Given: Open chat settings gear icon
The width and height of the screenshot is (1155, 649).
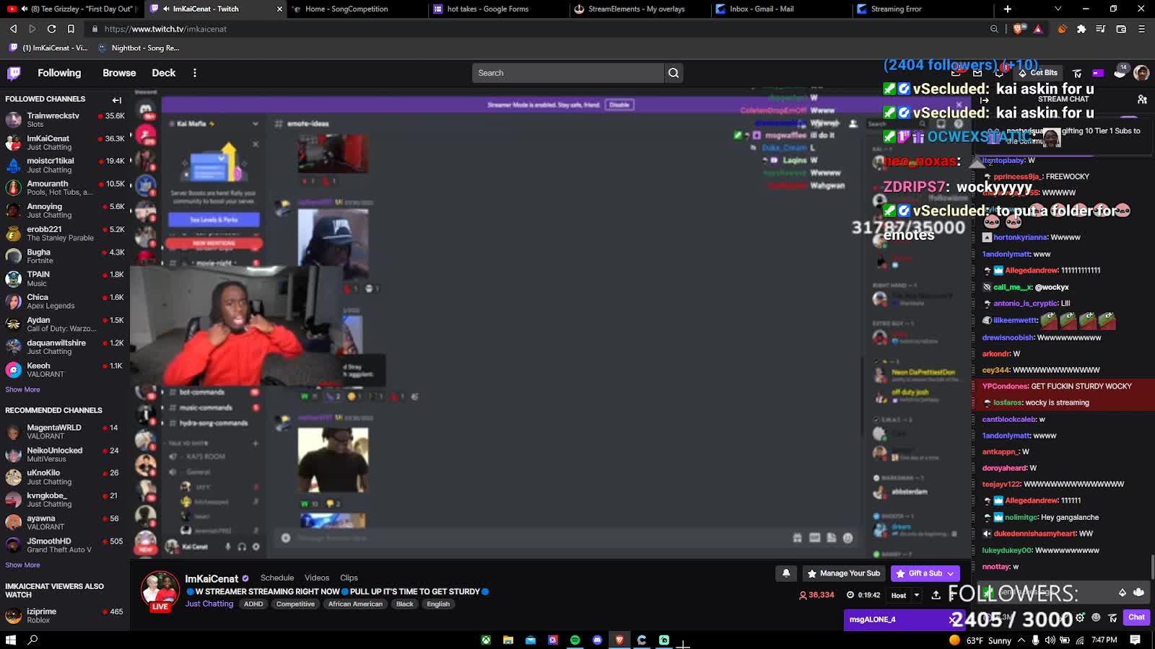Looking at the screenshot, I should point(1080,617).
